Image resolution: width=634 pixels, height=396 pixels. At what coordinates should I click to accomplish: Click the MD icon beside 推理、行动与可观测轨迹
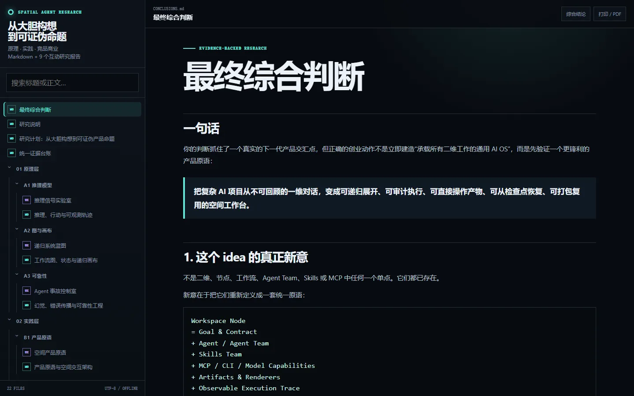coord(27,215)
